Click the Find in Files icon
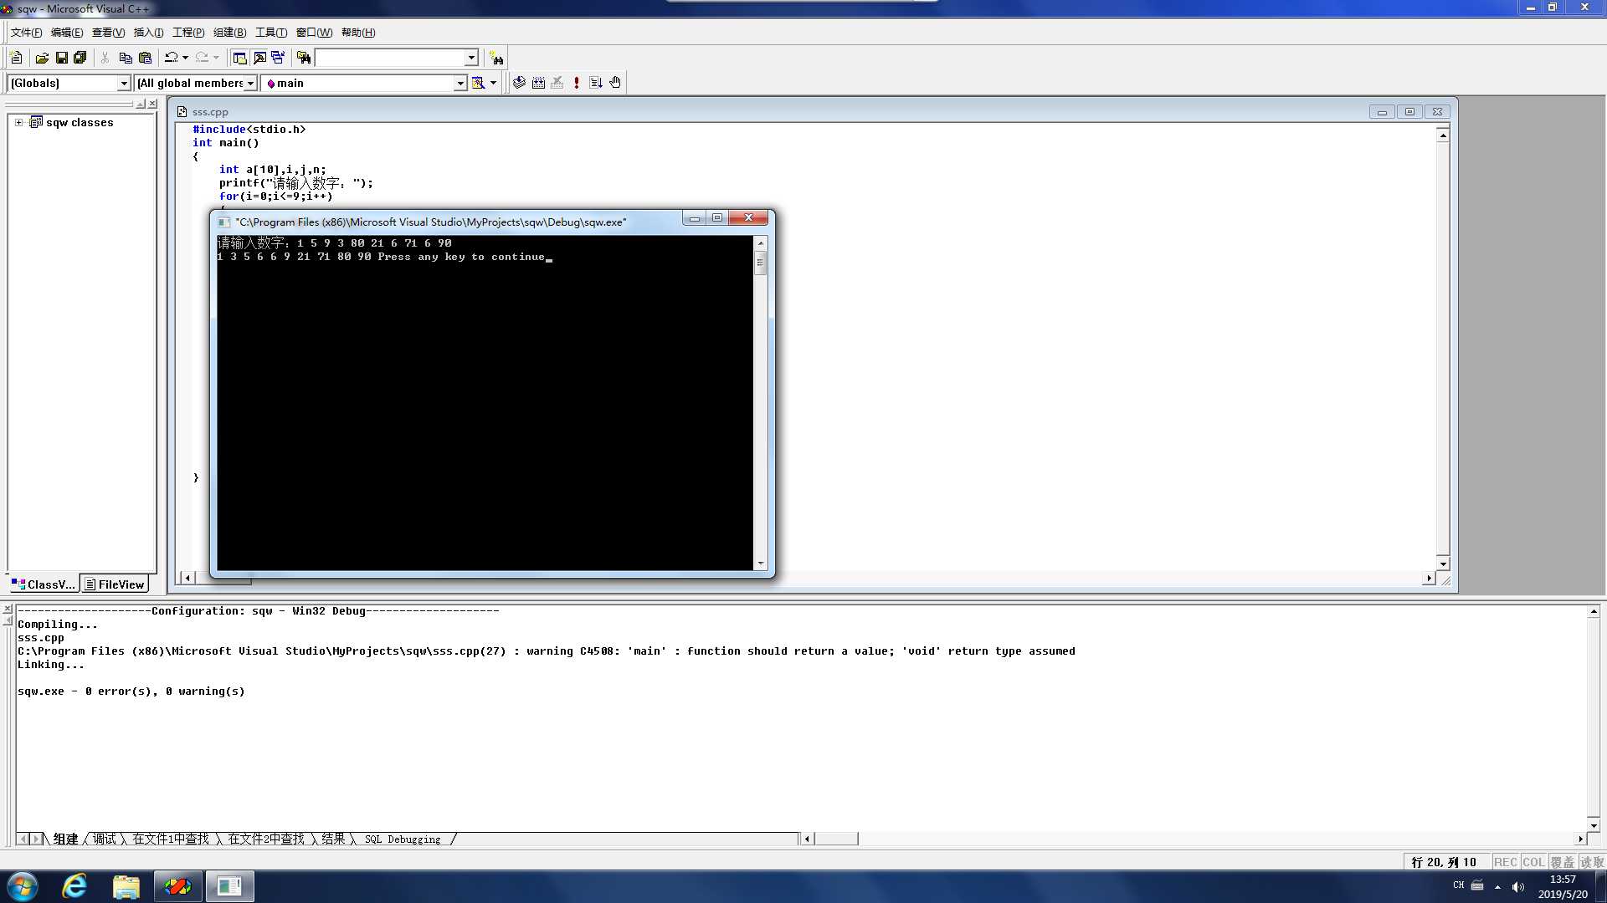 pos(304,58)
